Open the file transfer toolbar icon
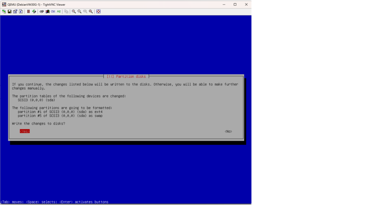This screenshot has height=205, width=366. tap(66, 11)
